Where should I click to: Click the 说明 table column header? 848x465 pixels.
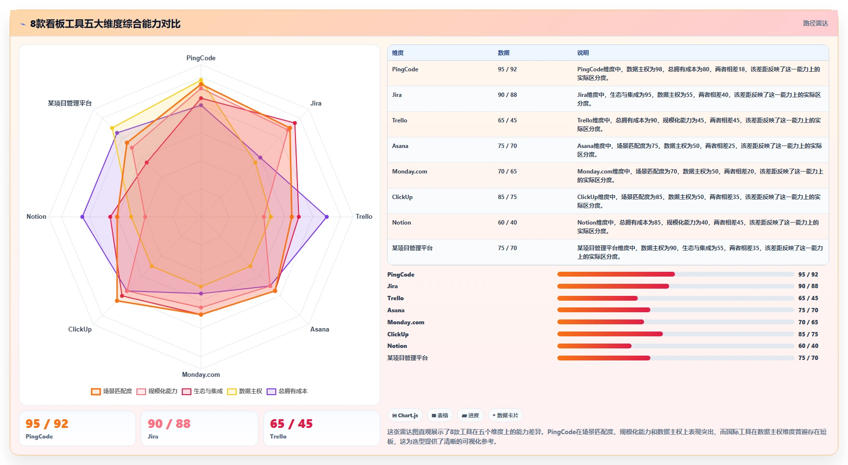[x=583, y=53]
